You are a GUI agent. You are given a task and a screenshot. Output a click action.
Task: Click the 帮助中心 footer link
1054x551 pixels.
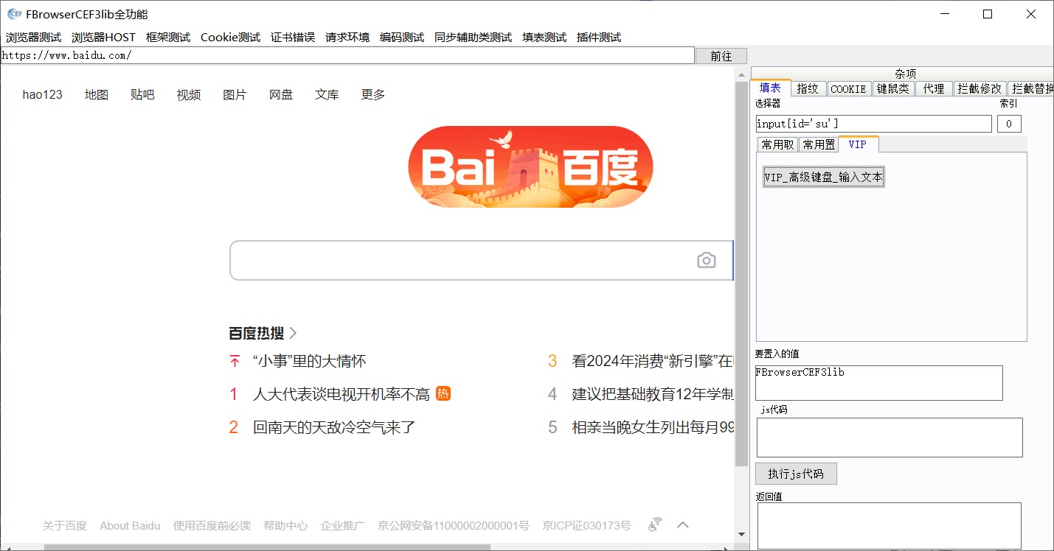pyautogui.click(x=285, y=525)
